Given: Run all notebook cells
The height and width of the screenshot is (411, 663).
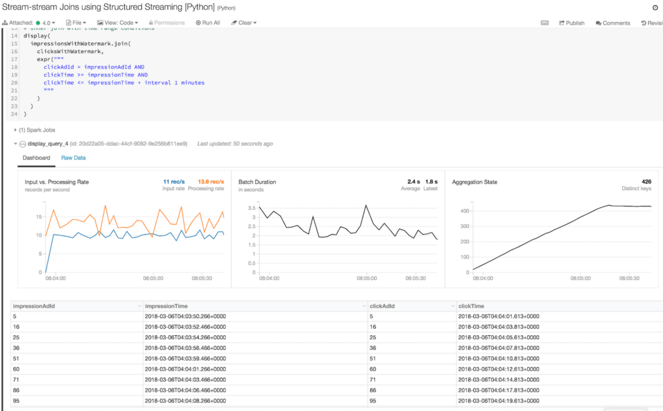Looking at the screenshot, I should tap(208, 23).
